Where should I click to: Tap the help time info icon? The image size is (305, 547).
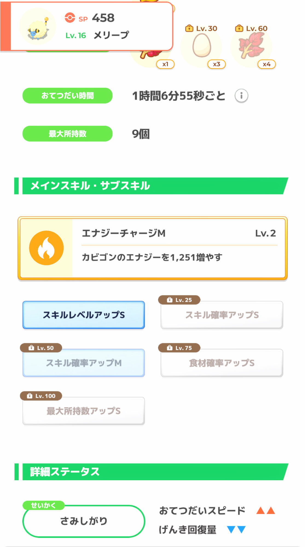(241, 96)
